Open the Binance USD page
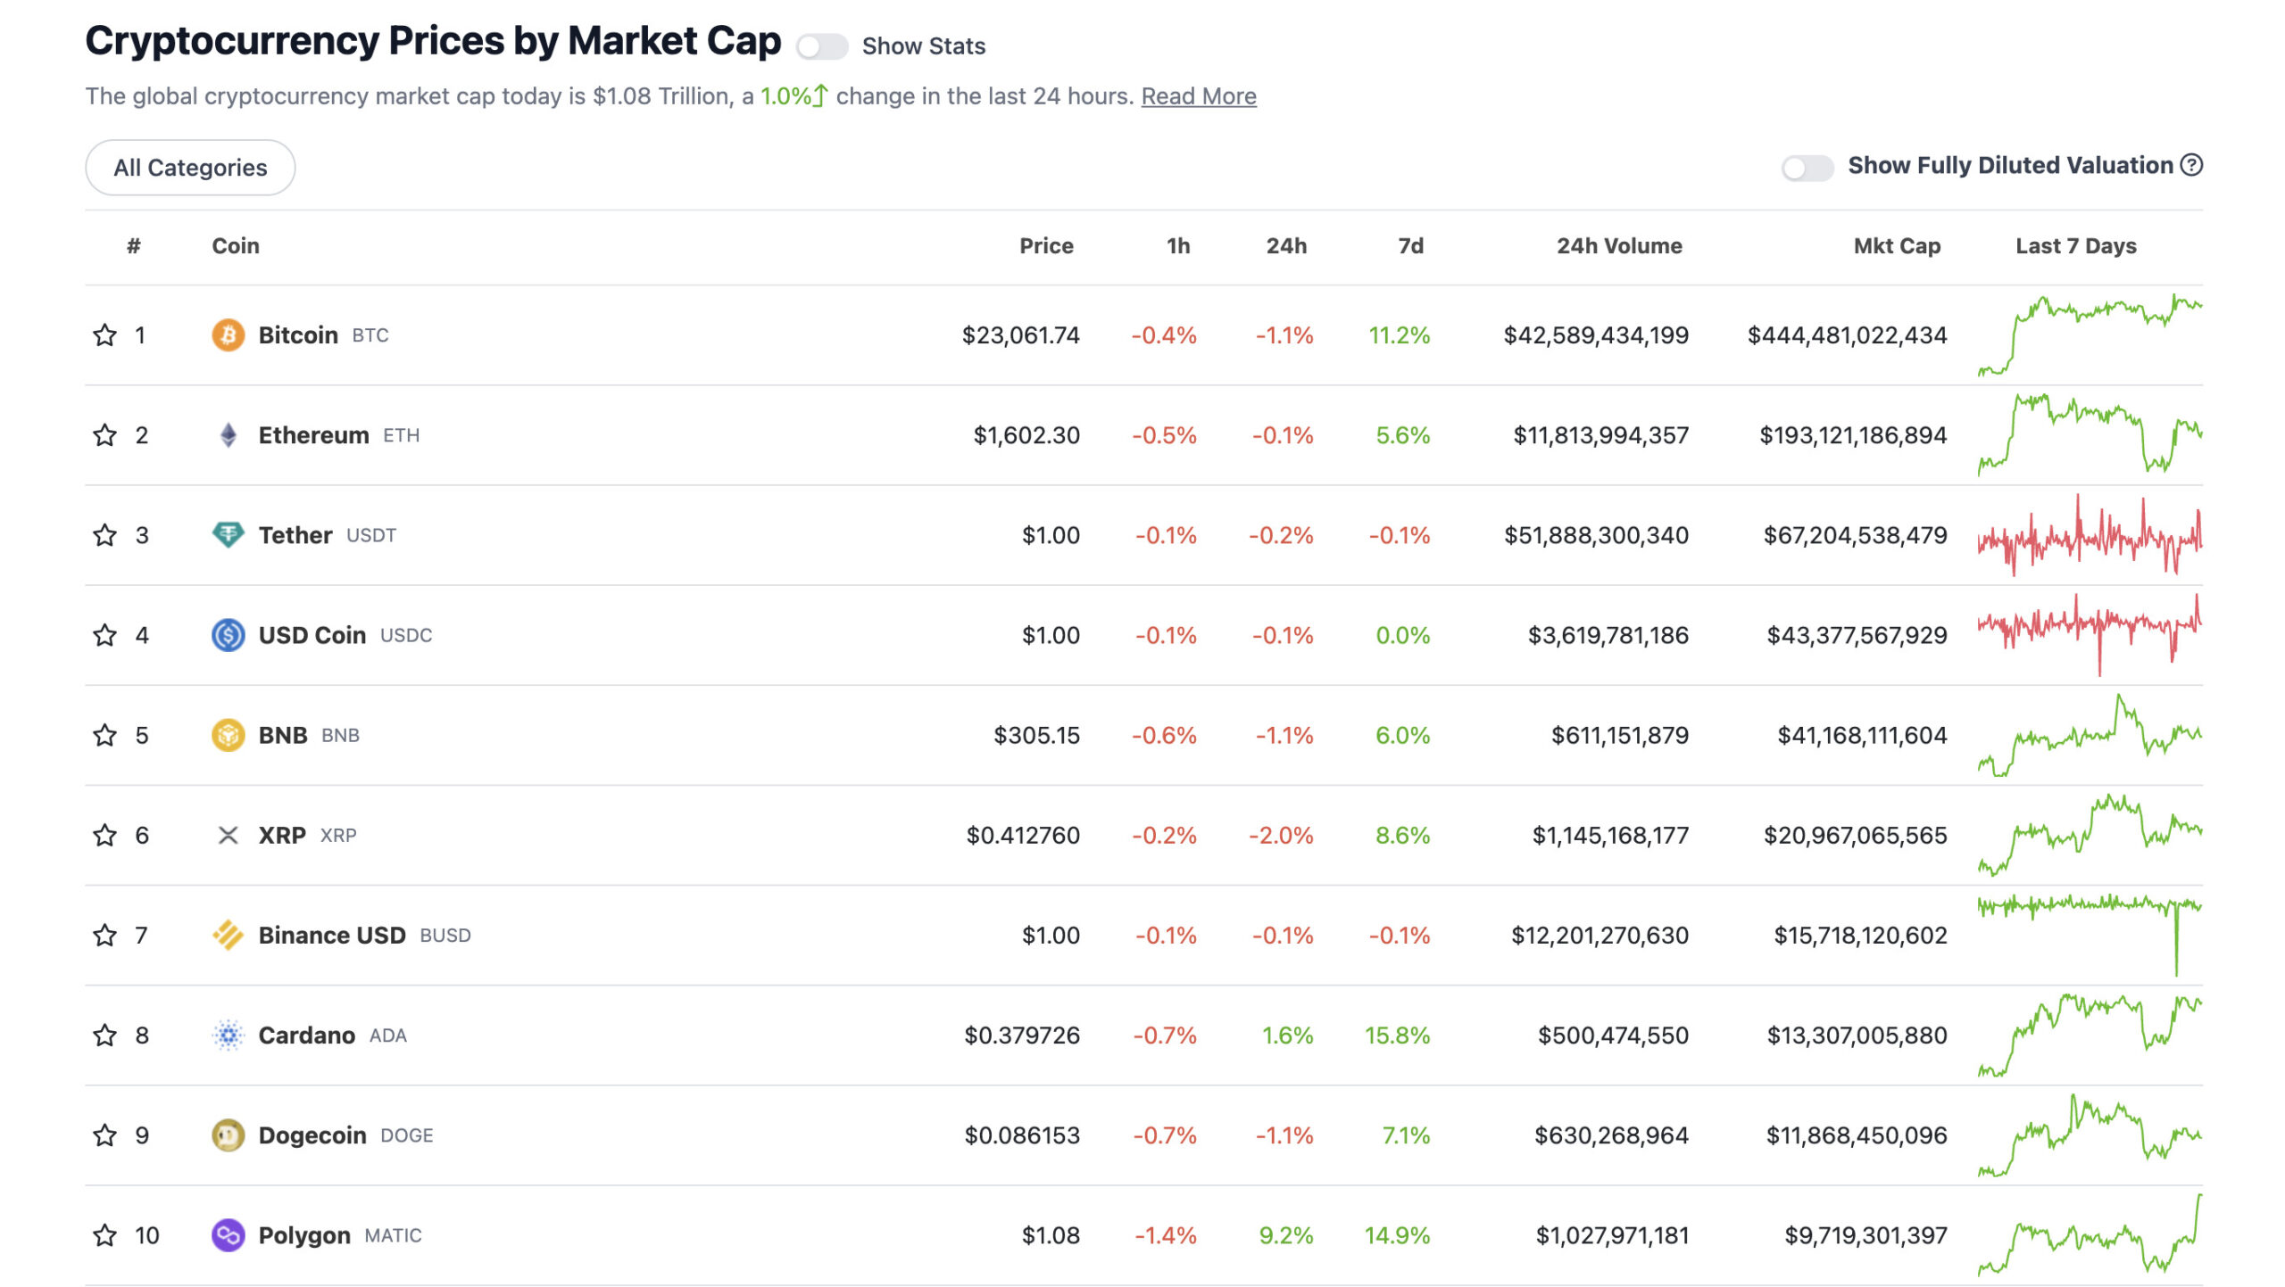The width and height of the screenshot is (2285, 1287). [332, 935]
